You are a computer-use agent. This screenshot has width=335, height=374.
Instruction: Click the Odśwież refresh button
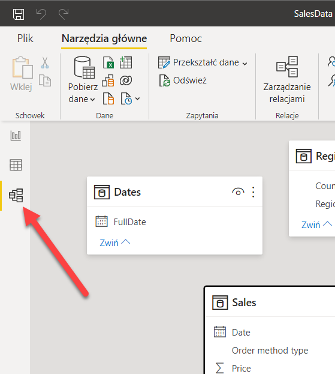click(x=183, y=80)
